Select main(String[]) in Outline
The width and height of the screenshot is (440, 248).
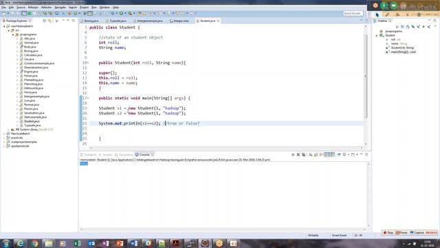(x=403, y=52)
